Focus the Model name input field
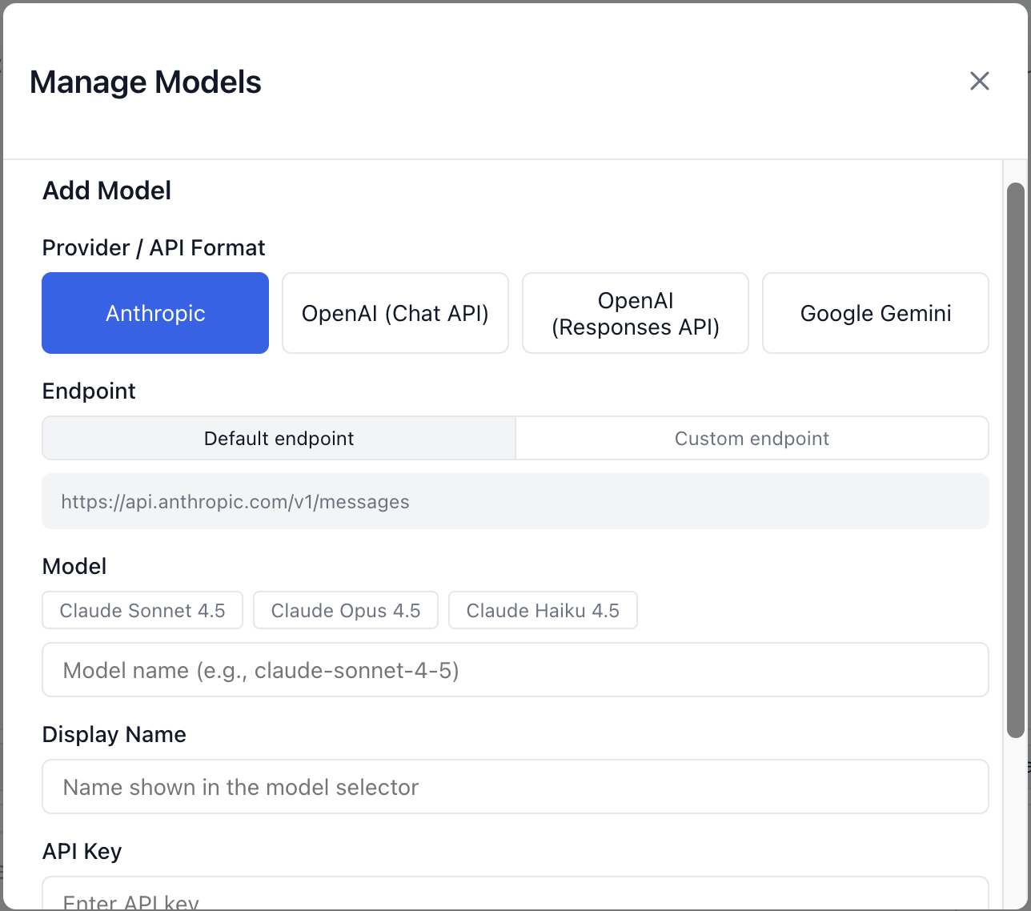 coord(515,670)
